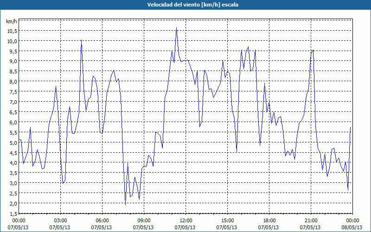Click the '09:00' time label
The width and height of the screenshot is (371, 232).
(x=144, y=221)
